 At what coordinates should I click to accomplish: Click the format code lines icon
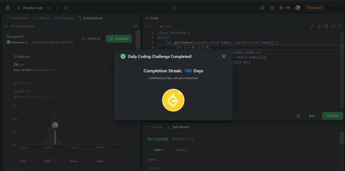click(319, 26)
